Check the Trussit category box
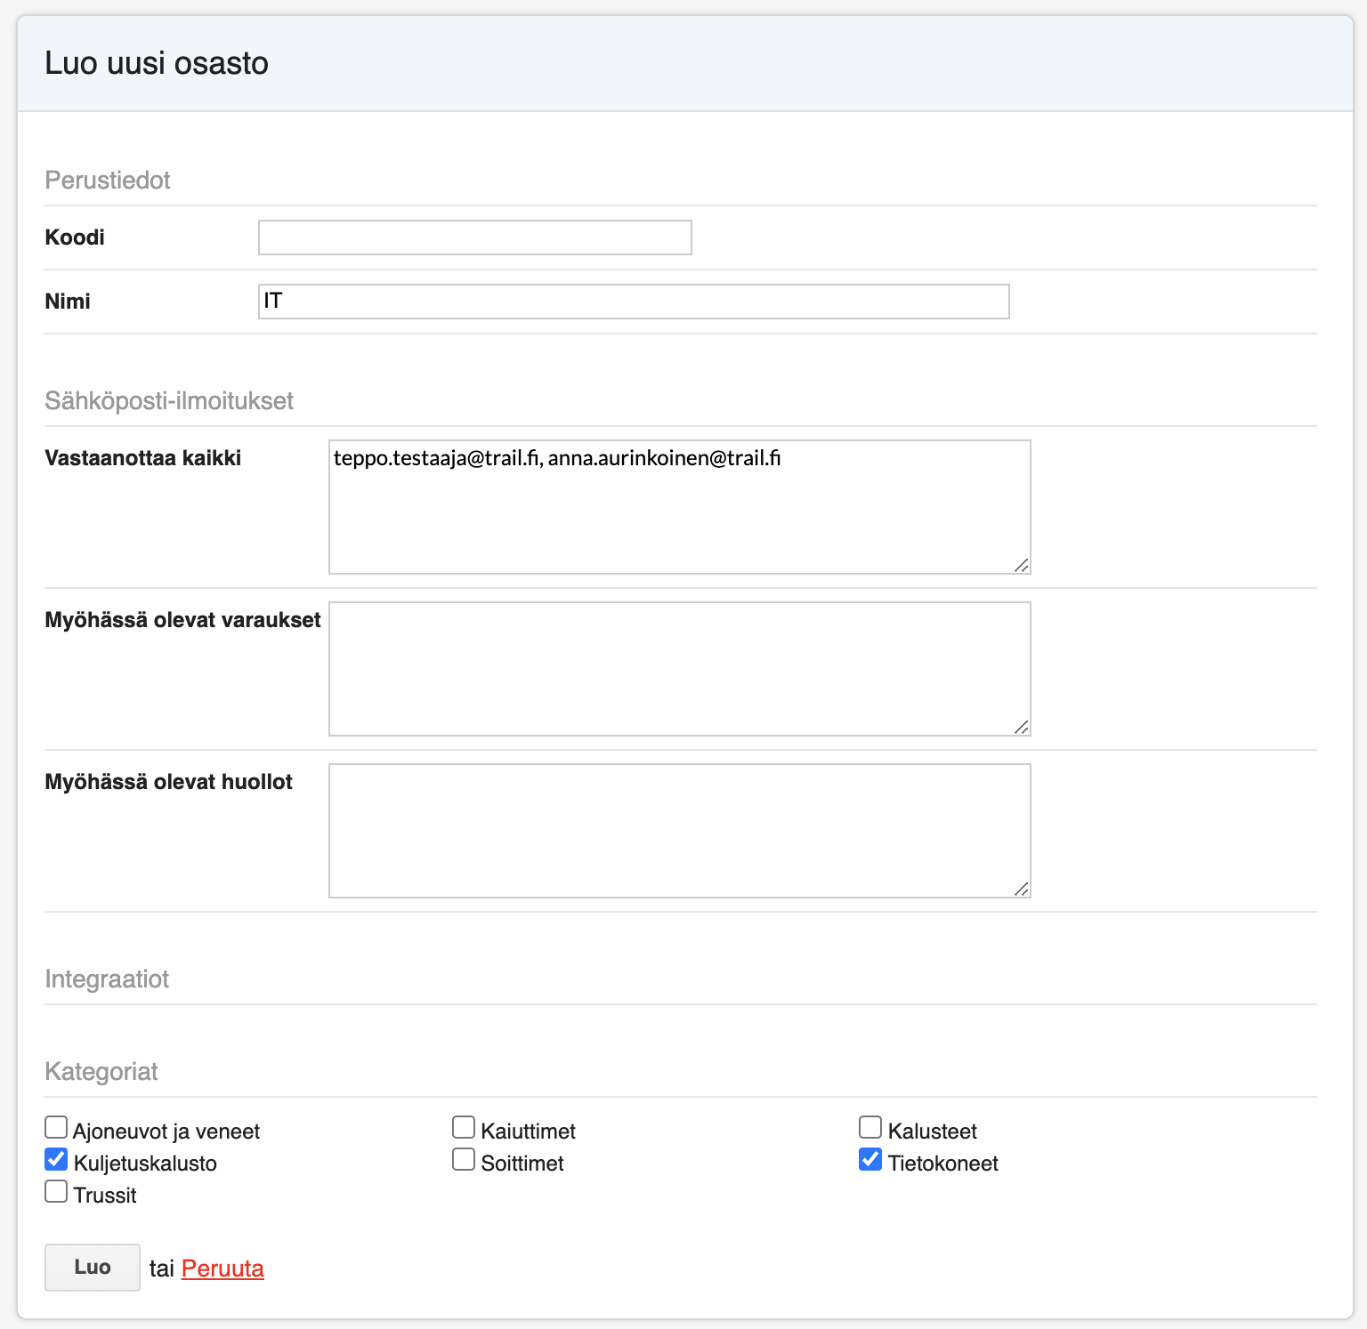 (56, 1192)
